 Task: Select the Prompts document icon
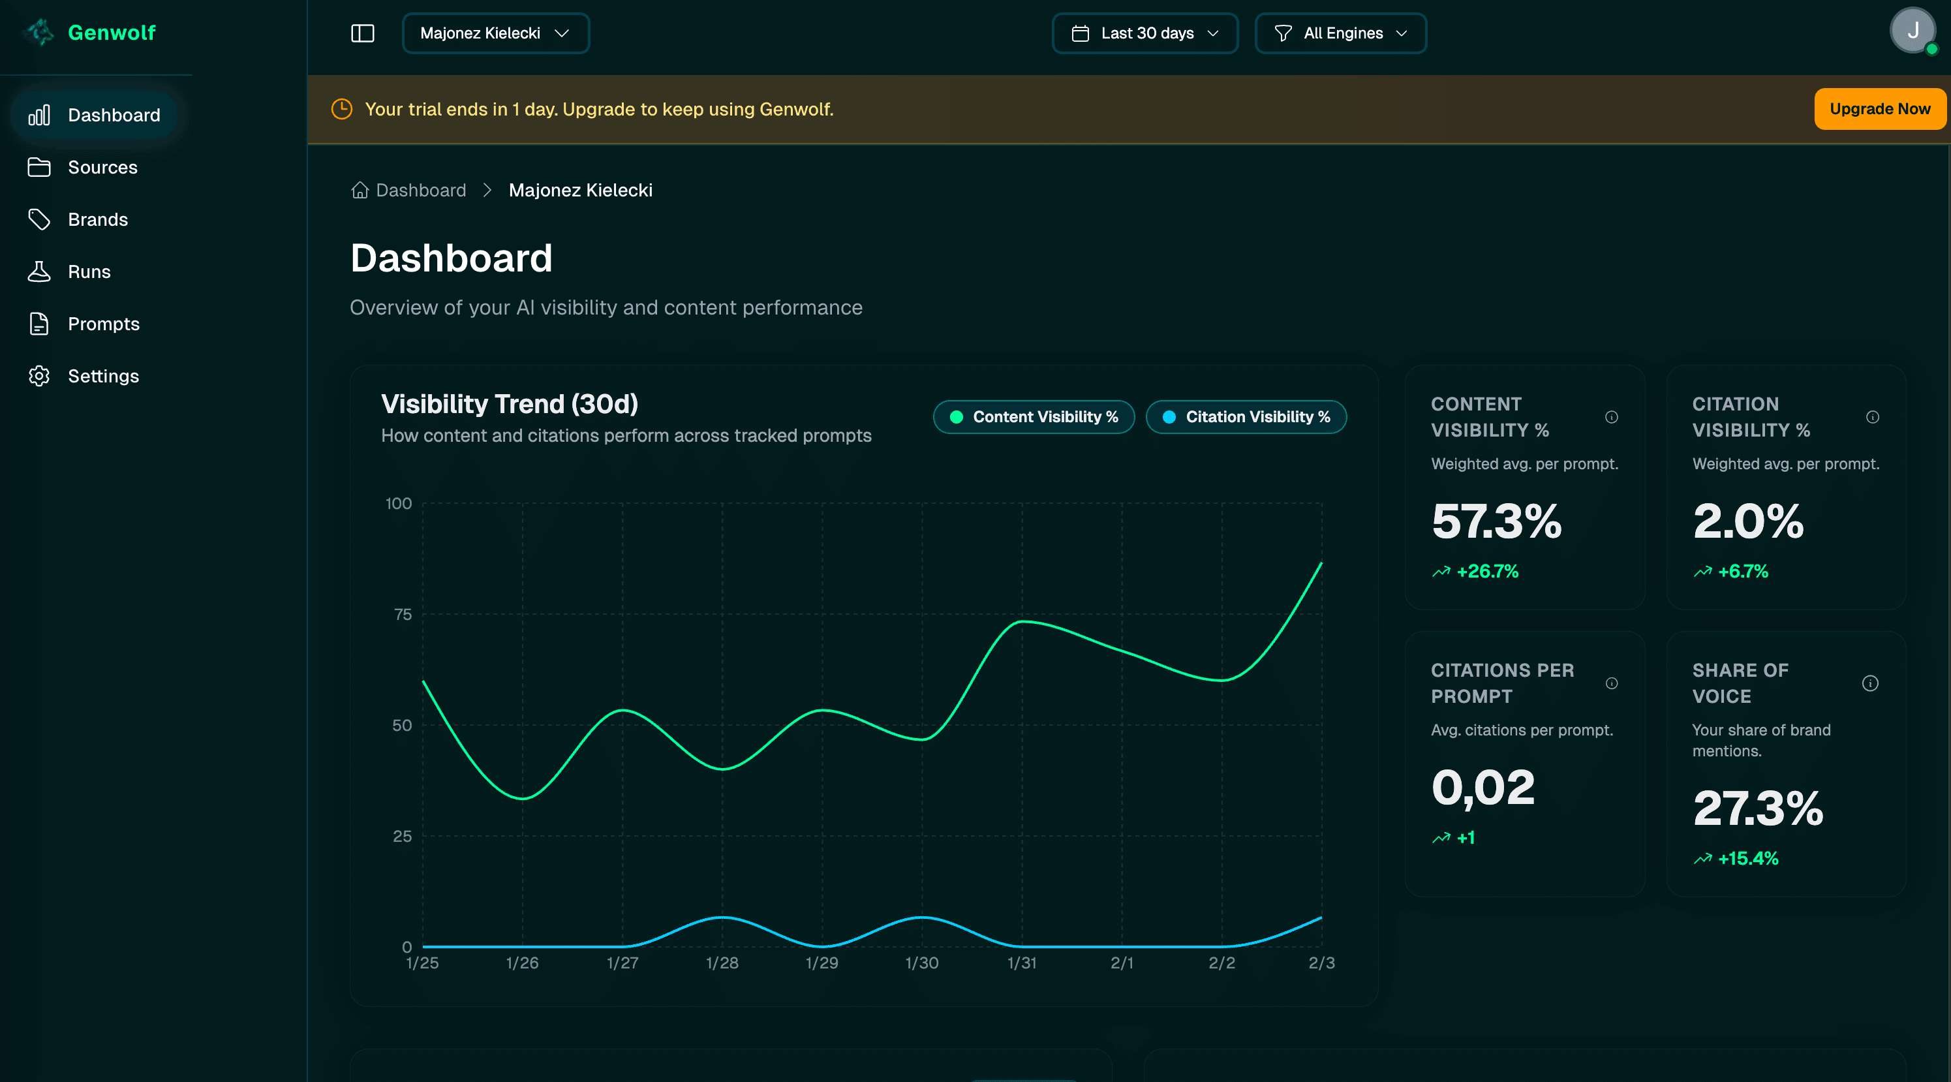pyautogui.click(x=39, y=324)
